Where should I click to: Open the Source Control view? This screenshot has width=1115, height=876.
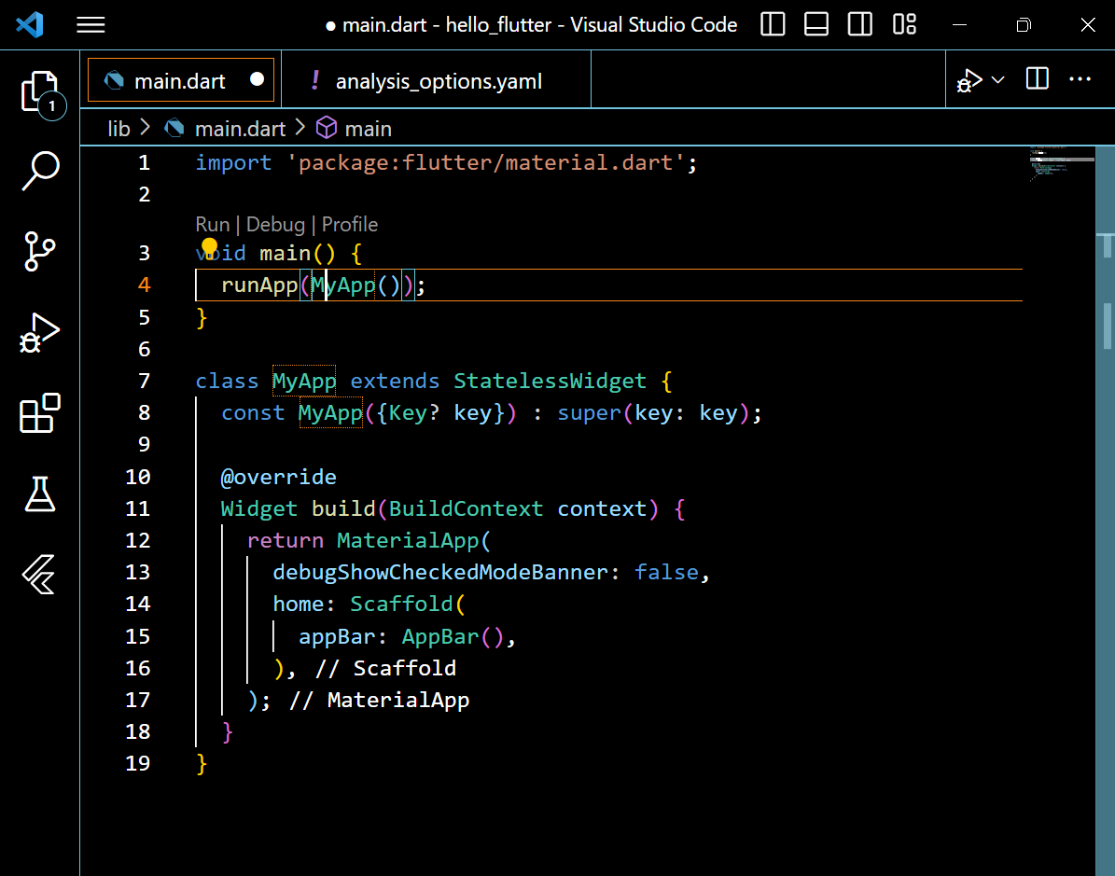[40, 251]
